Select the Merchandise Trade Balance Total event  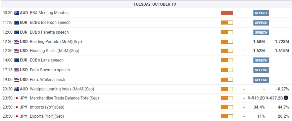click(x=64, y=98)
